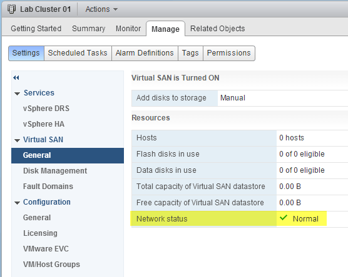Click the Total capacity '0.00 B' value
Image resolution: width=348 pixels, height=277 pixels.
pyautogui.click(x=290, y=187)
